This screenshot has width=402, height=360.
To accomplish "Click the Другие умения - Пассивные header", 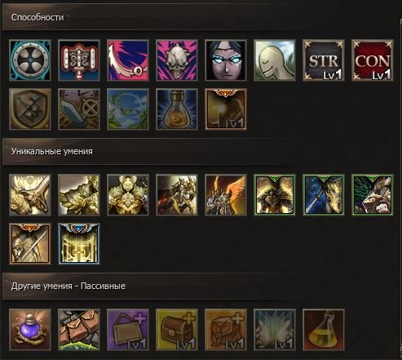I will pyautogui.click(x=68, y=286).
